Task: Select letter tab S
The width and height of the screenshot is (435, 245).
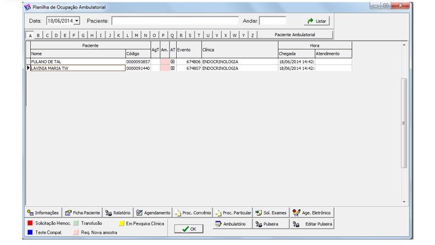Action: click(190, 35)
